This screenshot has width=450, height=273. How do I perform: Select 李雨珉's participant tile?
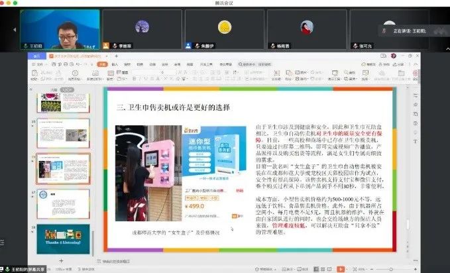pyautogui.click(x=142, y=29)
